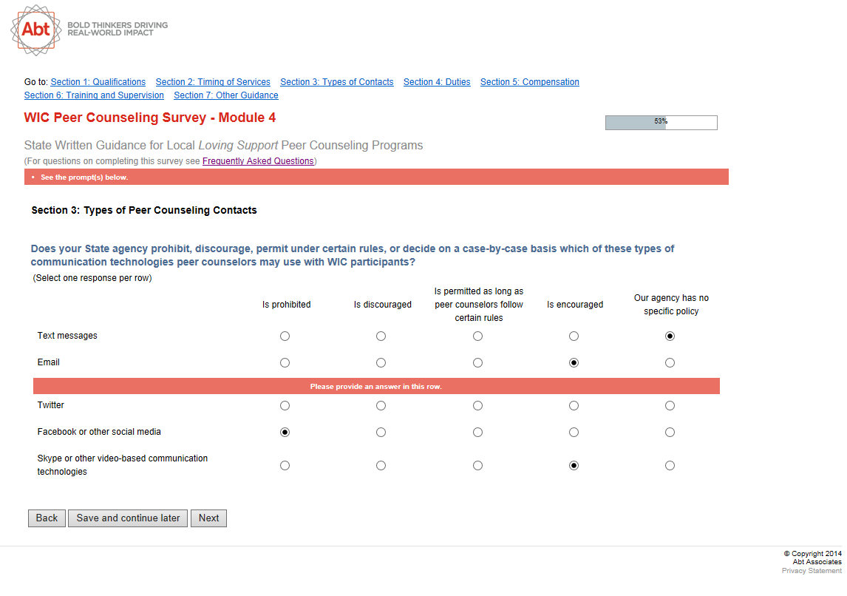Screen dimensions: 847x596
Task: Open Section 4: Duties link
Action: tap(437, 82)
